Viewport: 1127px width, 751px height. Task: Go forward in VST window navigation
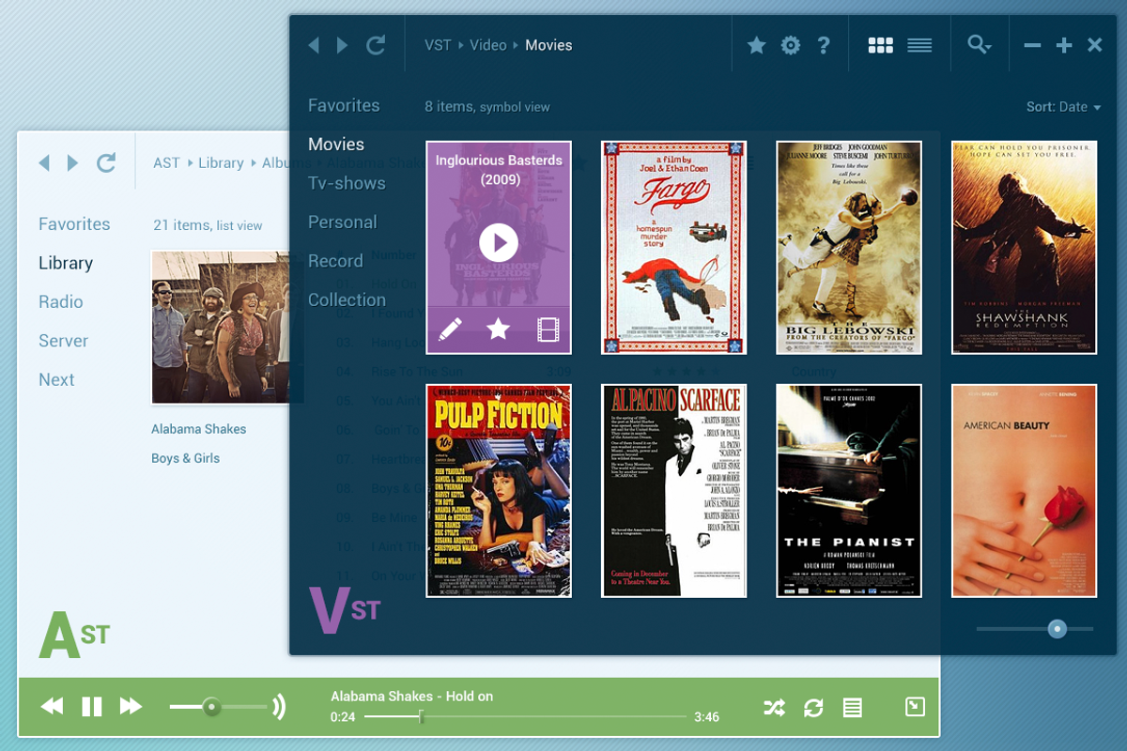pos(343,45)
